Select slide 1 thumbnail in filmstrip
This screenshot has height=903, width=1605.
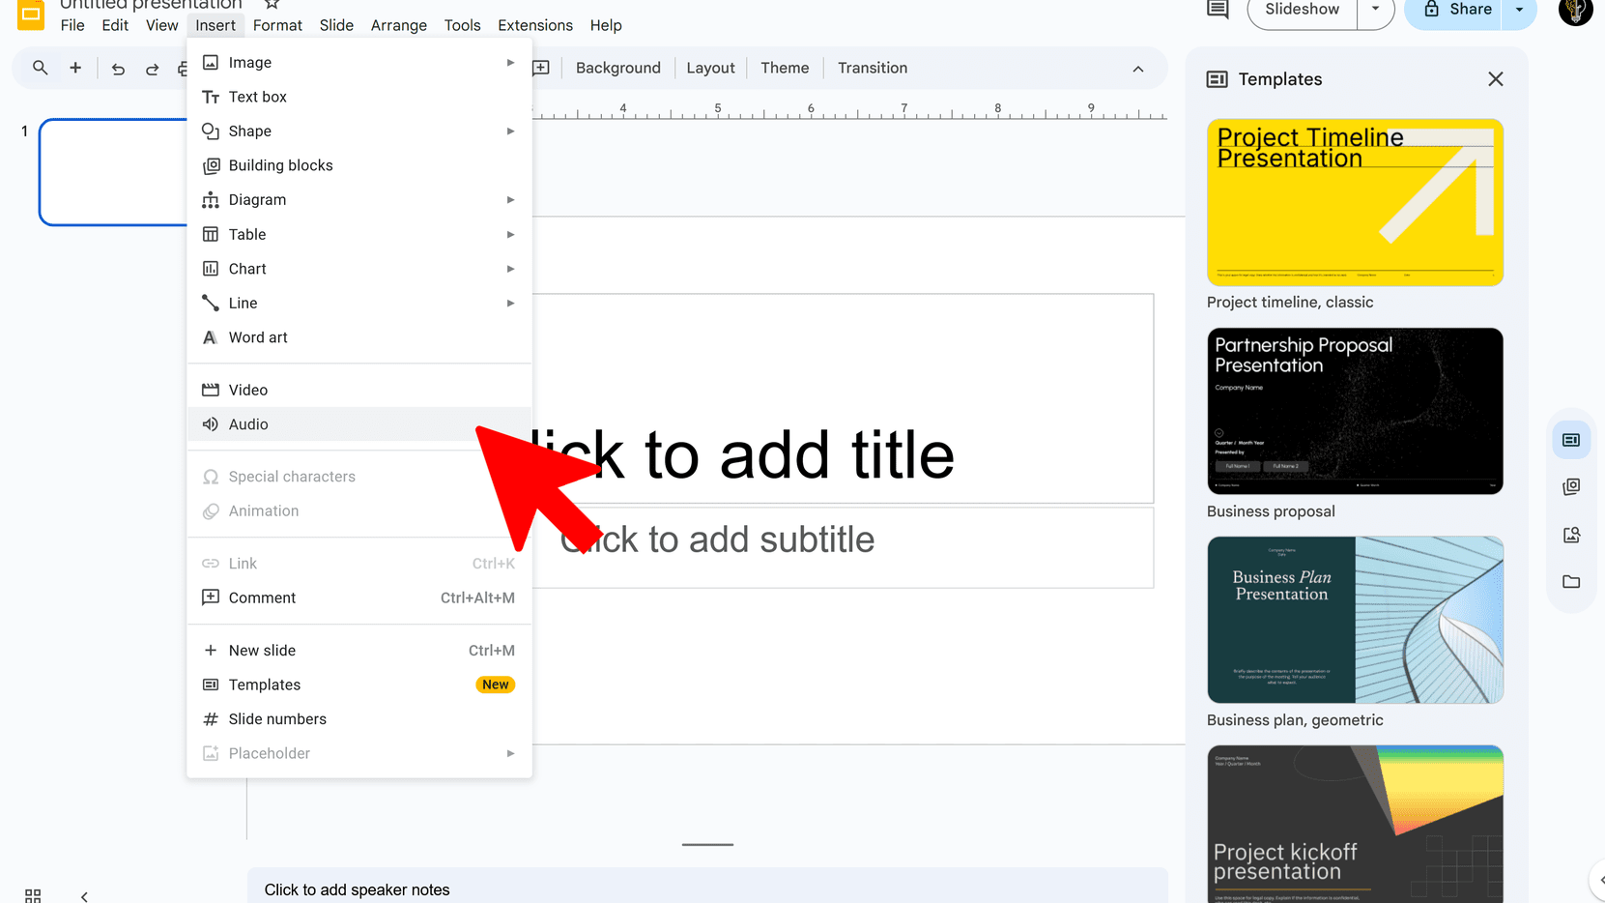[113, 172]
